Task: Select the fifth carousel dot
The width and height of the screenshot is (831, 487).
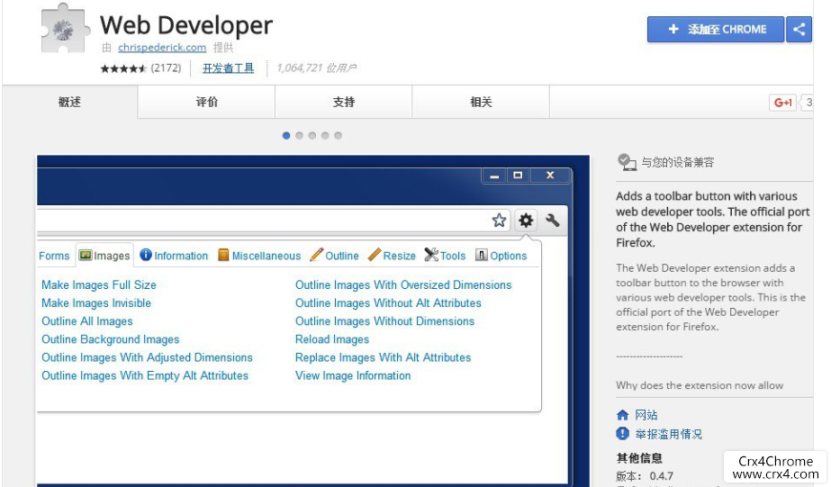Action: pos(339,136)
